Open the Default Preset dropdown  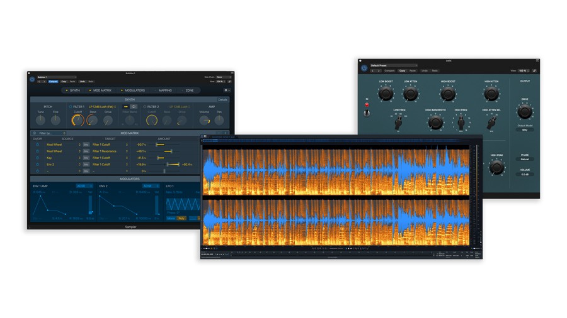pyautogui.click(x=393, y=65)
